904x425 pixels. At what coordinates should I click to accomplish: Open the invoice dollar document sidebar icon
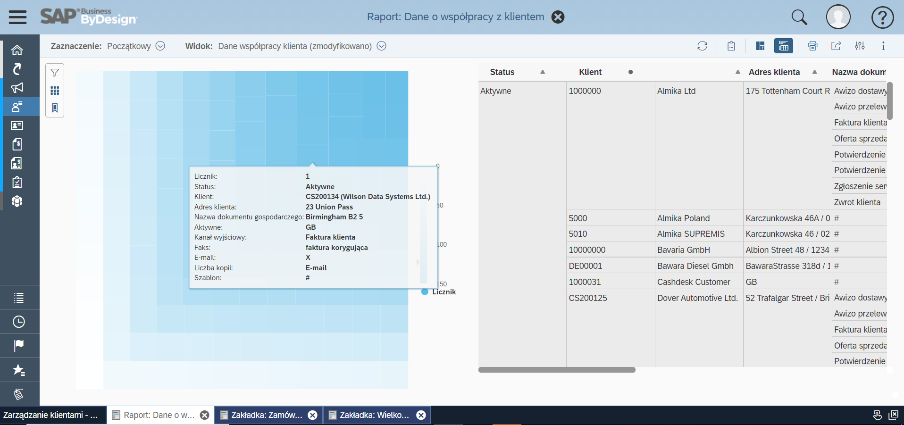pyautogui.click(x=17, y=144)
